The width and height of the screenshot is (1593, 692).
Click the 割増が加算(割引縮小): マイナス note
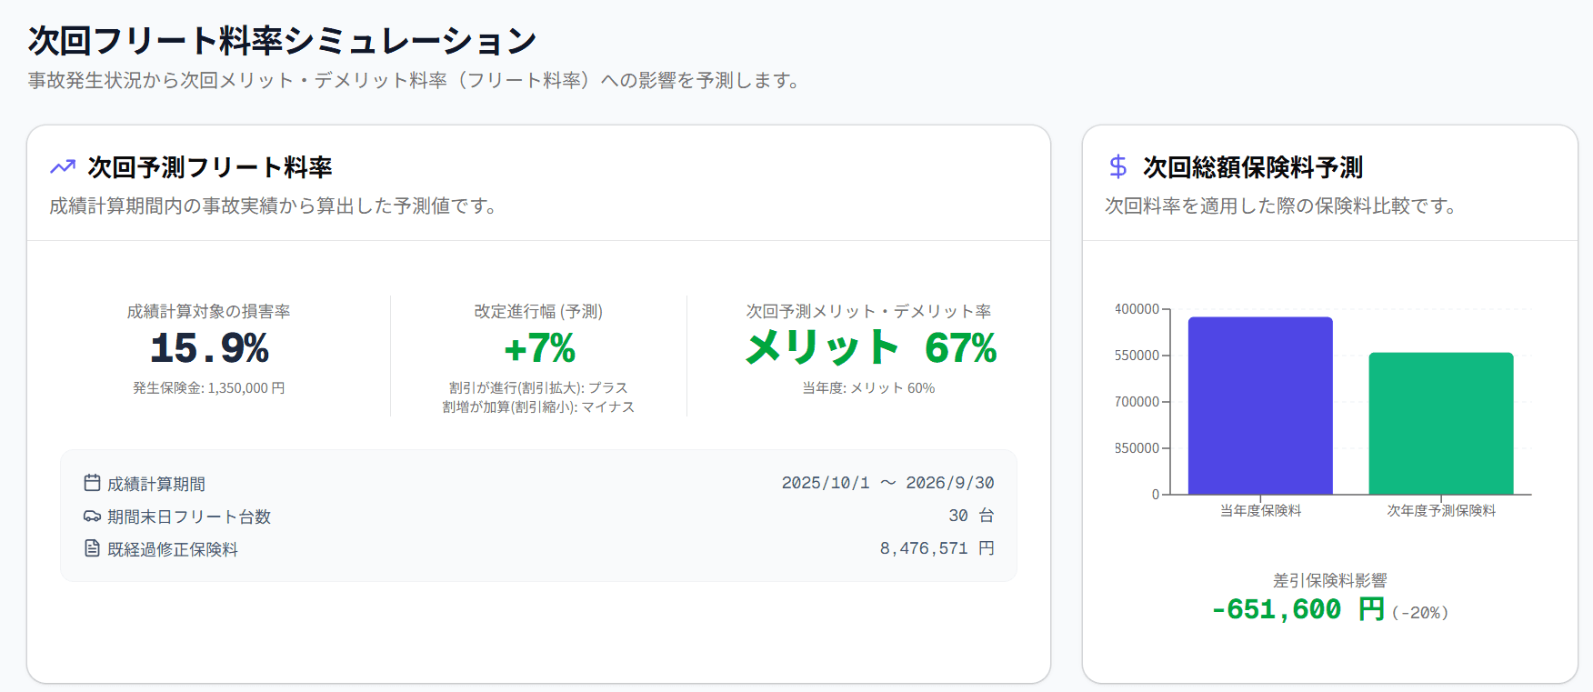point(538,407)
